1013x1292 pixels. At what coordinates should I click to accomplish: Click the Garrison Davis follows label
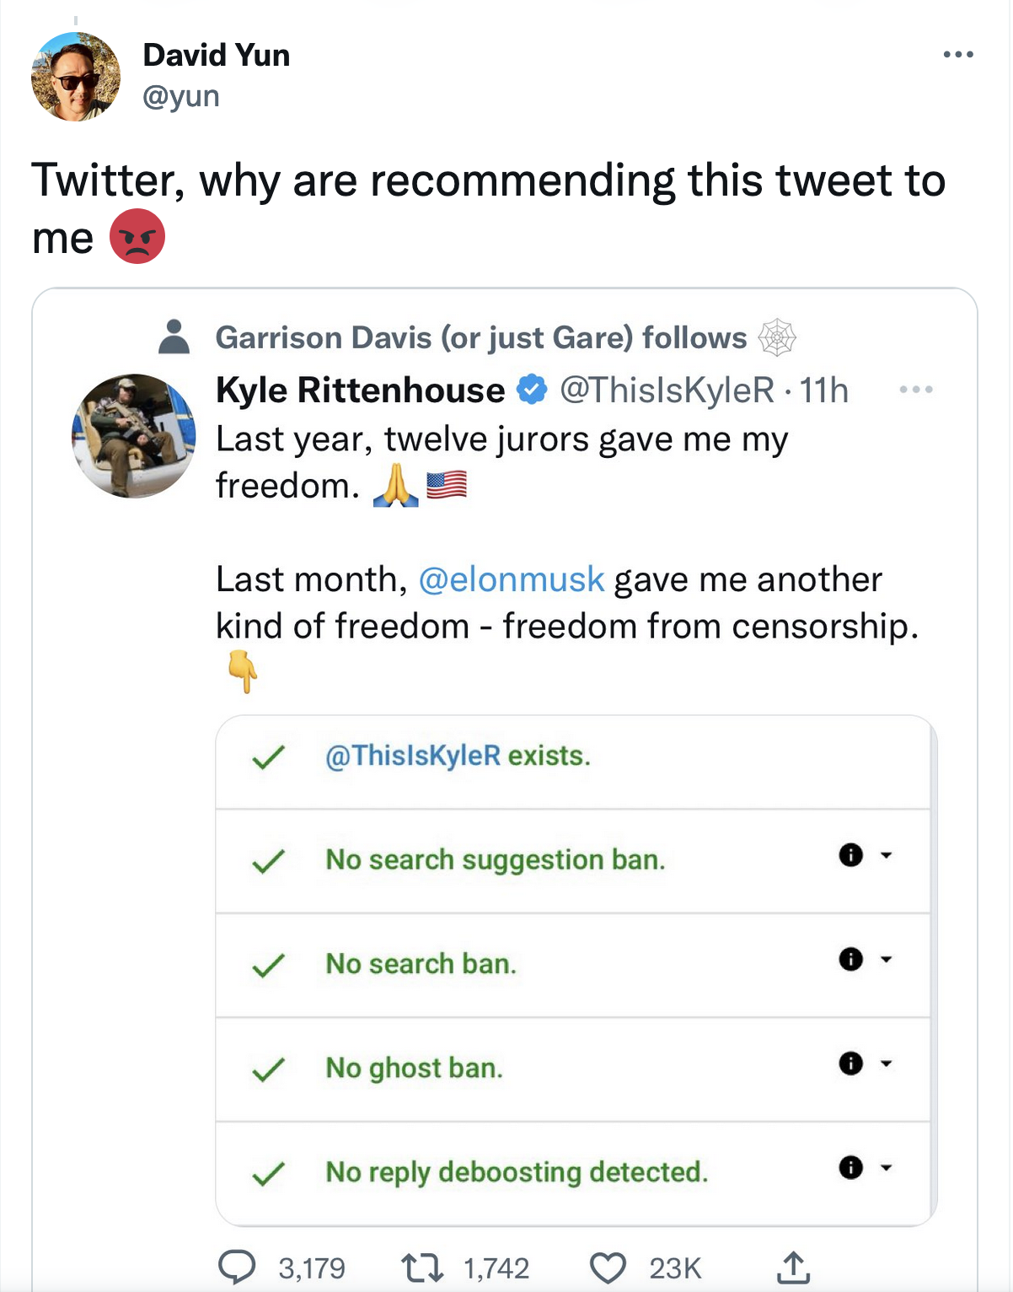480,337
